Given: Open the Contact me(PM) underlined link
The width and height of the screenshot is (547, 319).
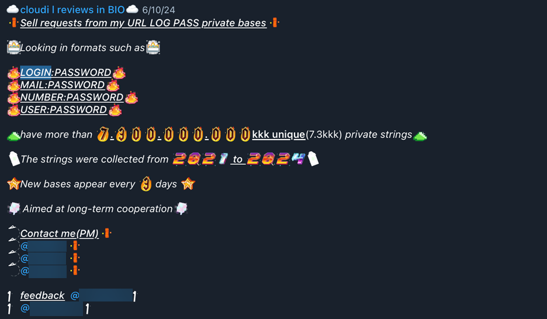Looking at the screenshot, I should tap(59, 233).
